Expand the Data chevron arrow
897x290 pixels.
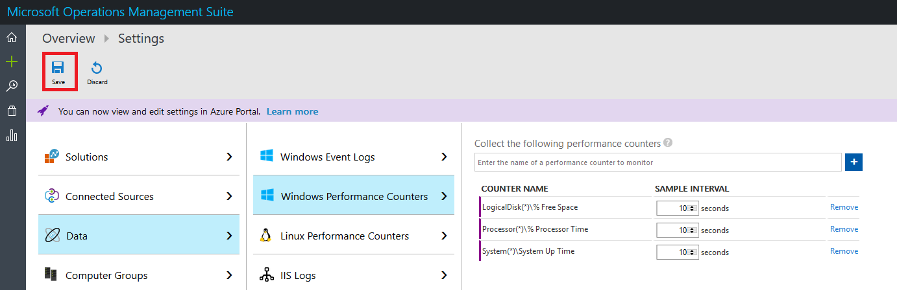[x=229, y=236]
